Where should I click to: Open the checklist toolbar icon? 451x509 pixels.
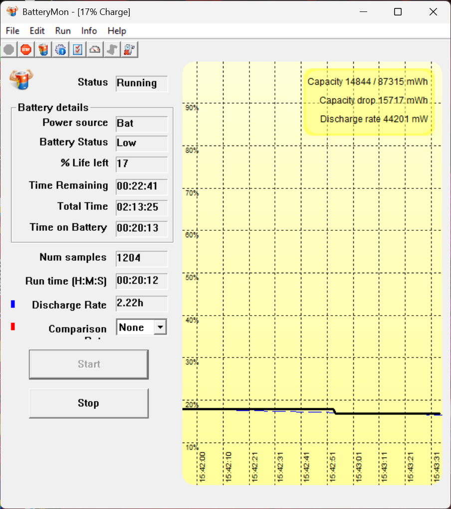click(x=78, y=50)
